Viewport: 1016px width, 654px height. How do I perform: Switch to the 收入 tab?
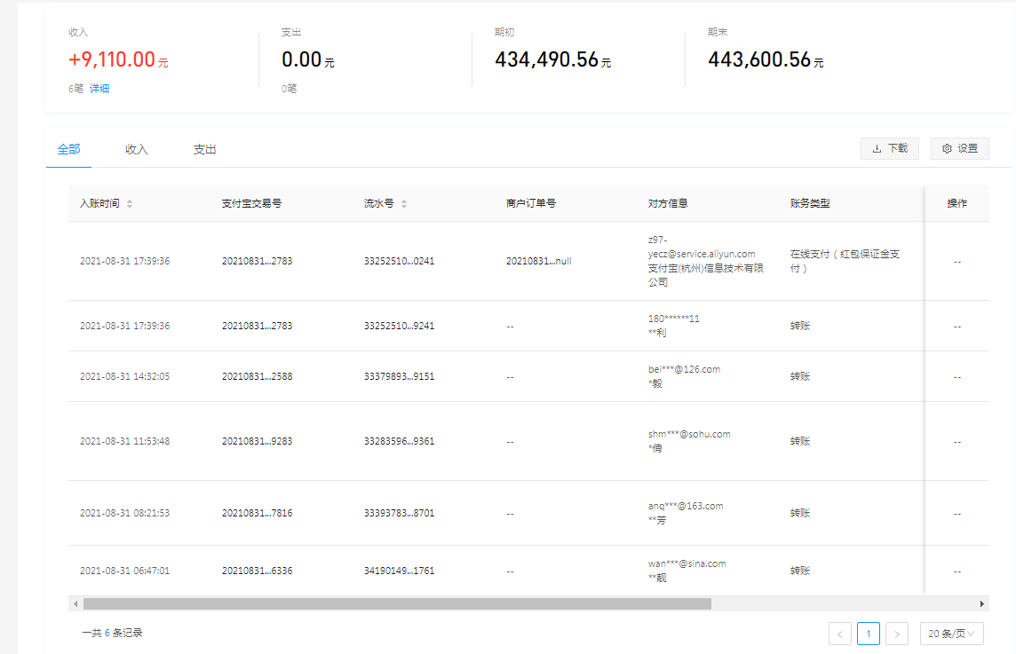tap(137, 149)
